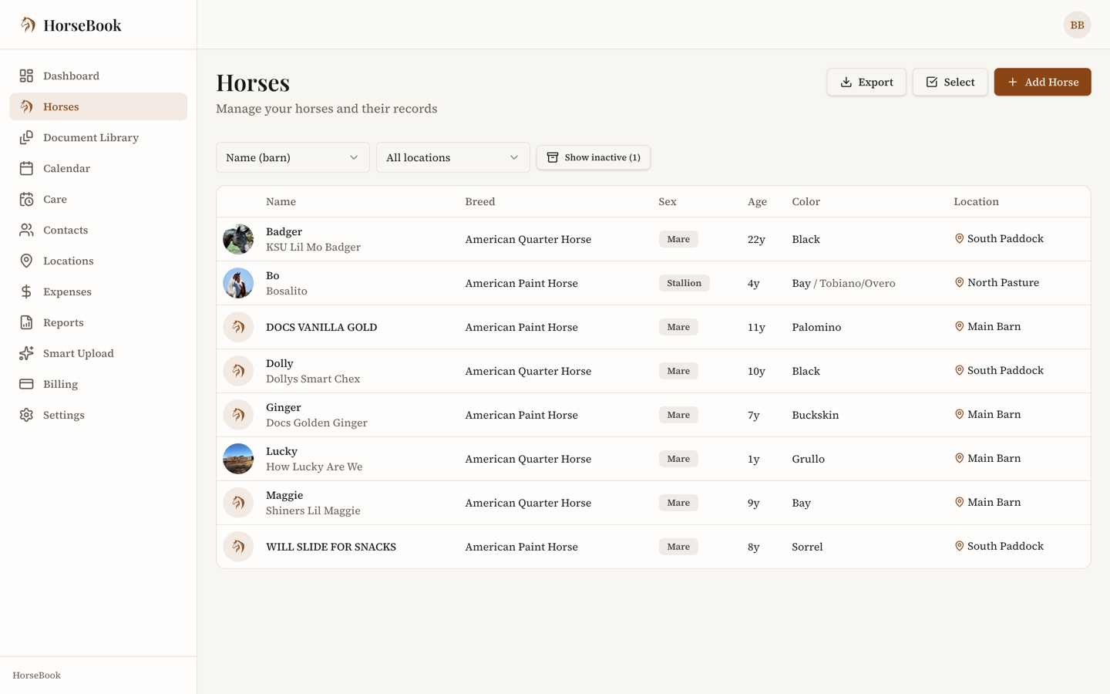Open the Calendar section
This screenshot has height=694, width=1110.
99,168
